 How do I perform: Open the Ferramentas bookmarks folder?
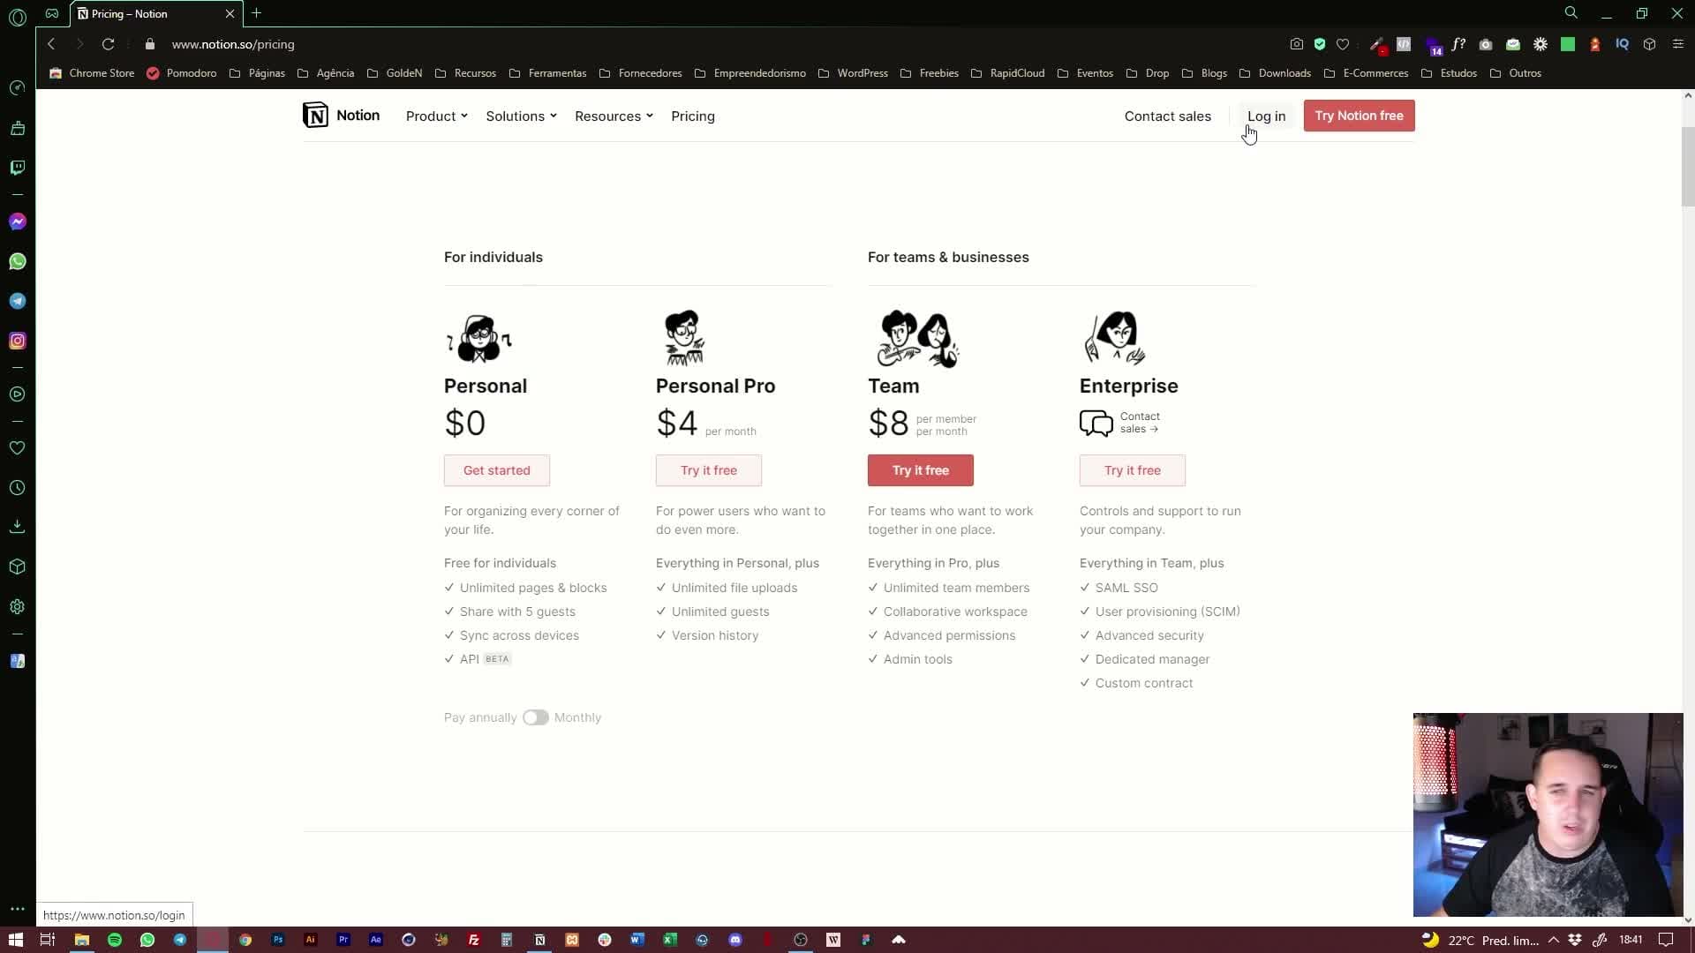[x=548, y=73]
